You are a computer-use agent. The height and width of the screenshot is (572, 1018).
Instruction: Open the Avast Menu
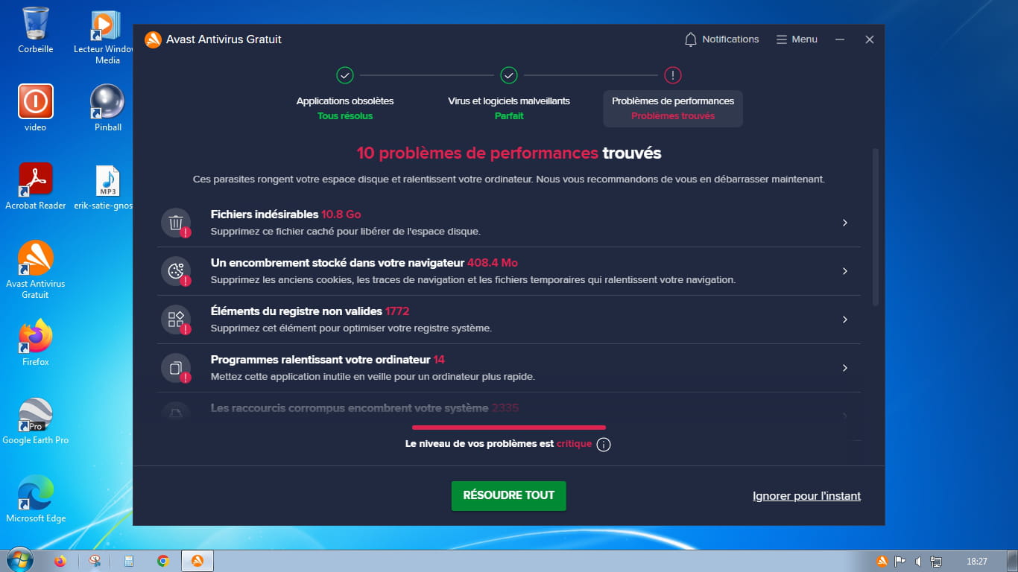(797, 39)
